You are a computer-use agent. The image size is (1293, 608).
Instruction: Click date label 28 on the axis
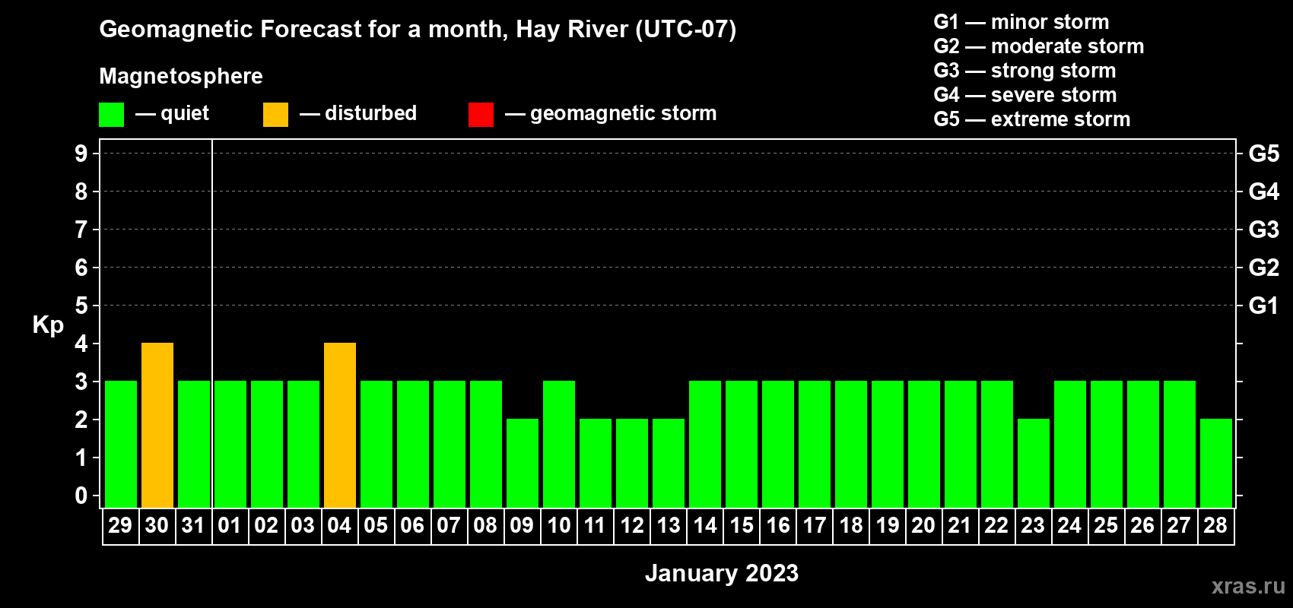[x=1215, y=525]
